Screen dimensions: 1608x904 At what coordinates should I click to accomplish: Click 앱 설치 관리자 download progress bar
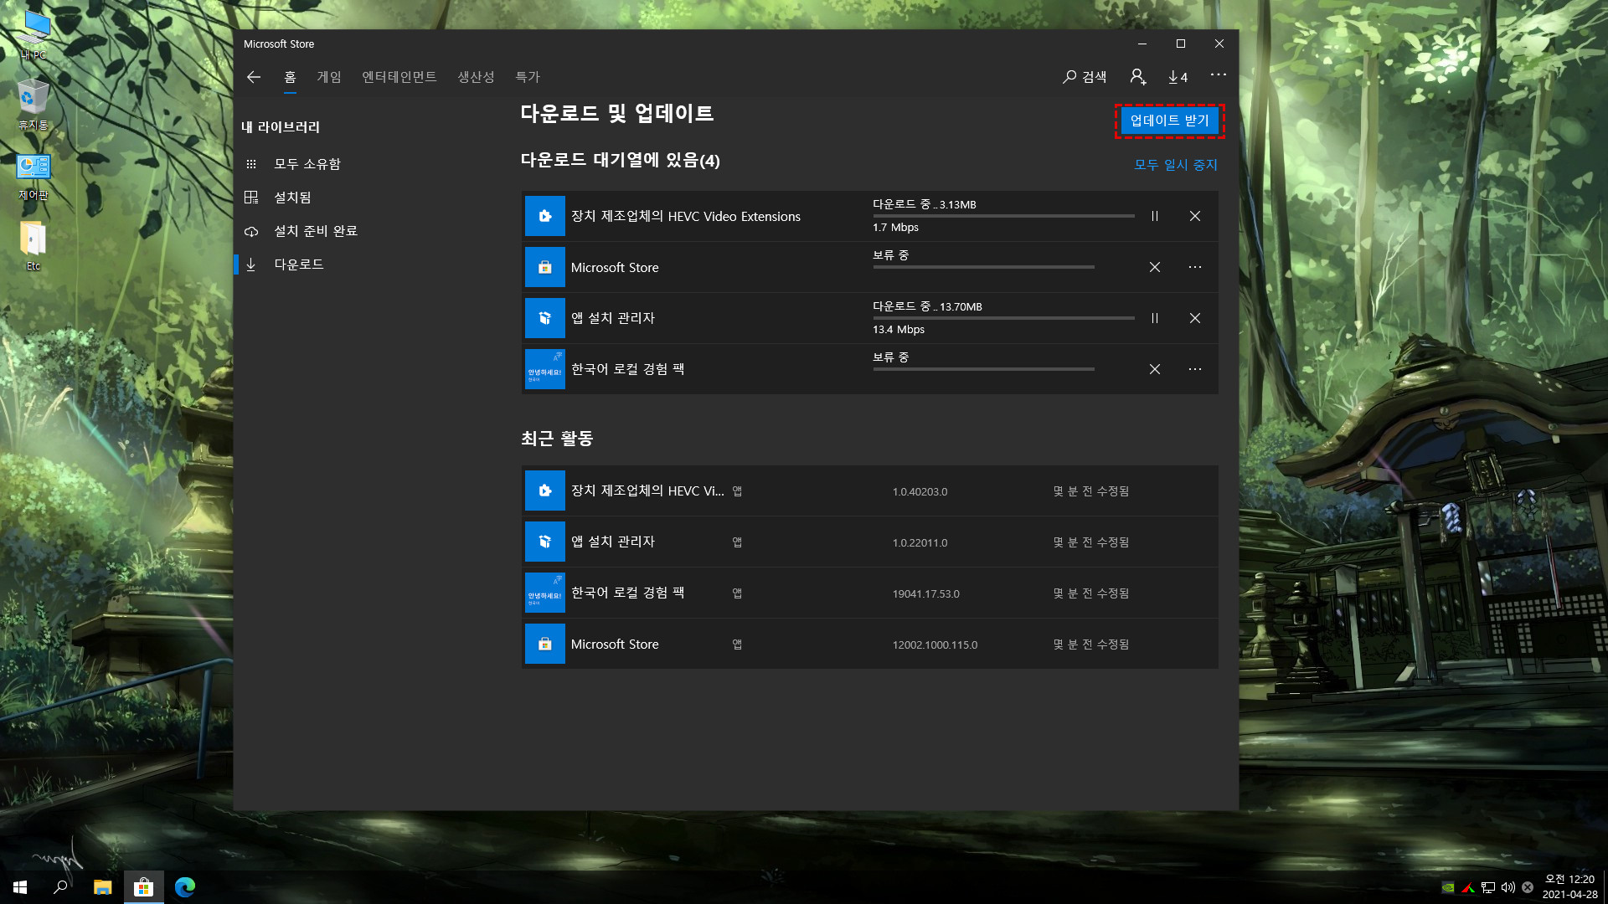coord(1003,318)
